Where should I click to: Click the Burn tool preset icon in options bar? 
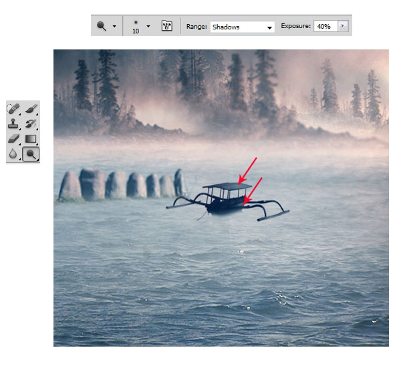(x=102, y=26)
